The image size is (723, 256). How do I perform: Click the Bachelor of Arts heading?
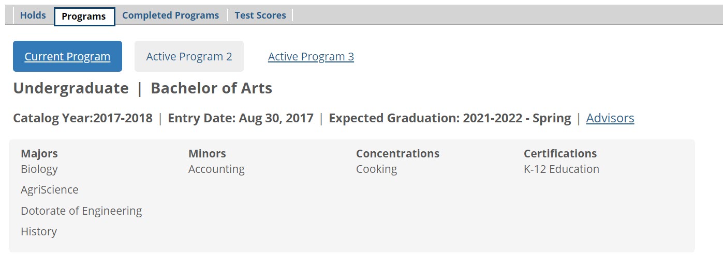coord(211,88)
